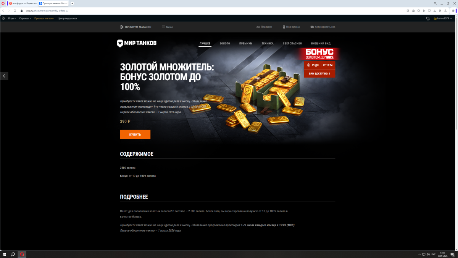This screenshot has width=458, height=258.
Task: Open the Windows notification center icon
Action: point(452,254)
